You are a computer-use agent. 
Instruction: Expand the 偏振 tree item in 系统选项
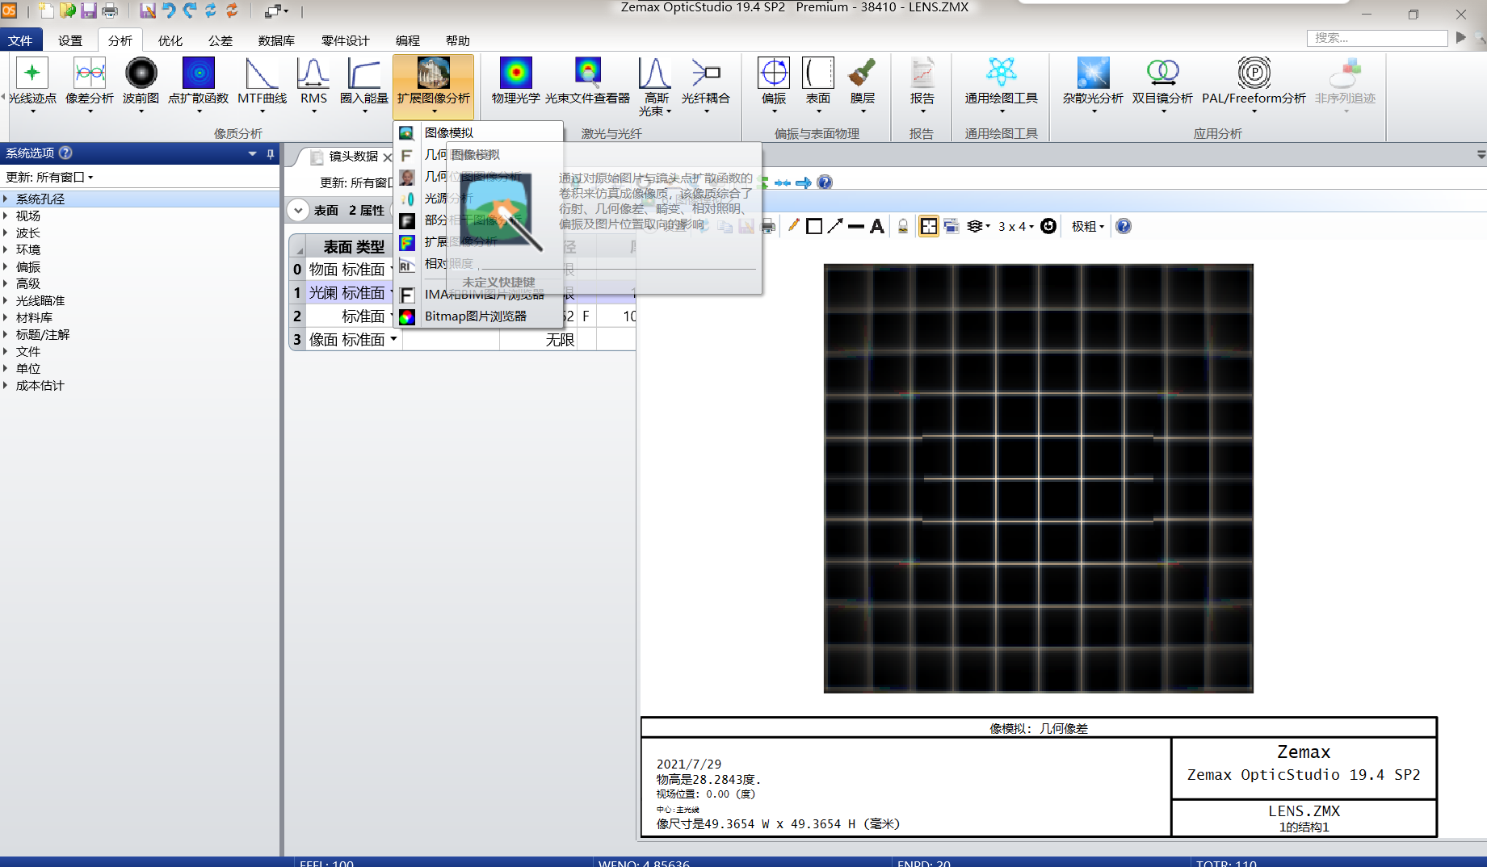(x=6, y=266)
